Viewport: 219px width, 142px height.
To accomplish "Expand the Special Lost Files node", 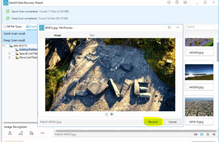I will (9, 53).
